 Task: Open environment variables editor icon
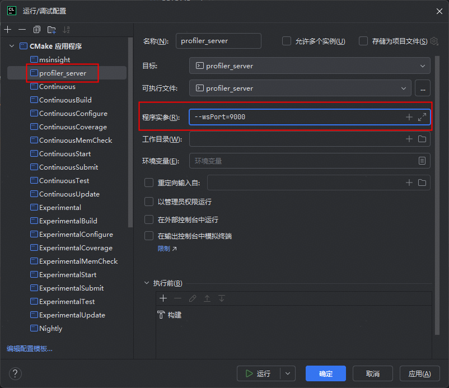(422, 161)
